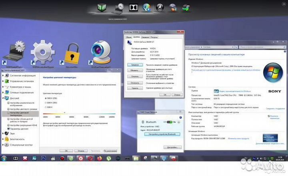The image size is (288, 176).
Task: Click the color temperature slider marker
Action: coord(64,113)
